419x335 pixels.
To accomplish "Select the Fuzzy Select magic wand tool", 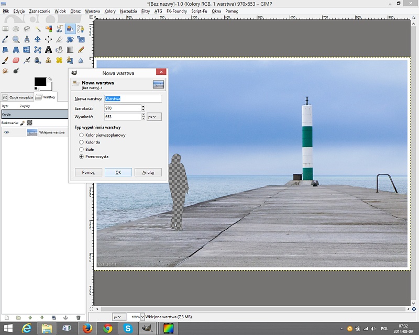I will [38, 29].
